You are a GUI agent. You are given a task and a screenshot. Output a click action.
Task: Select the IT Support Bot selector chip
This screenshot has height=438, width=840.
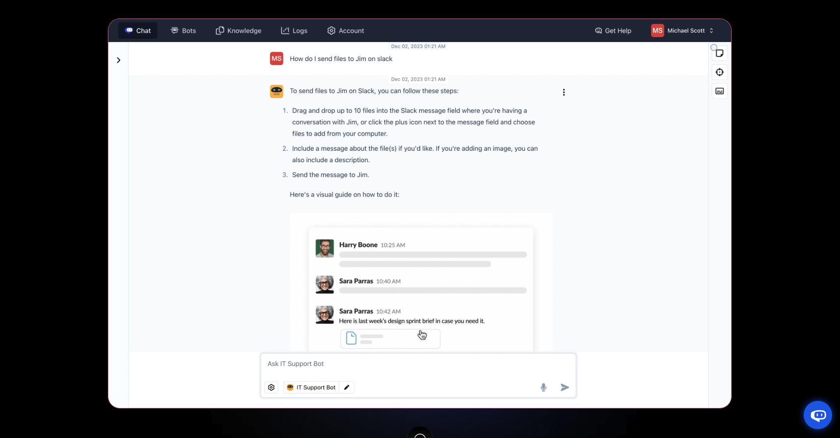(315, 387)
